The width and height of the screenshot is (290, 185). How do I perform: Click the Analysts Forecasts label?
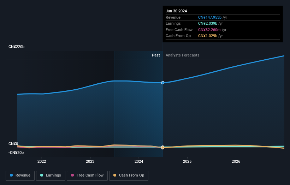point(183,55)
